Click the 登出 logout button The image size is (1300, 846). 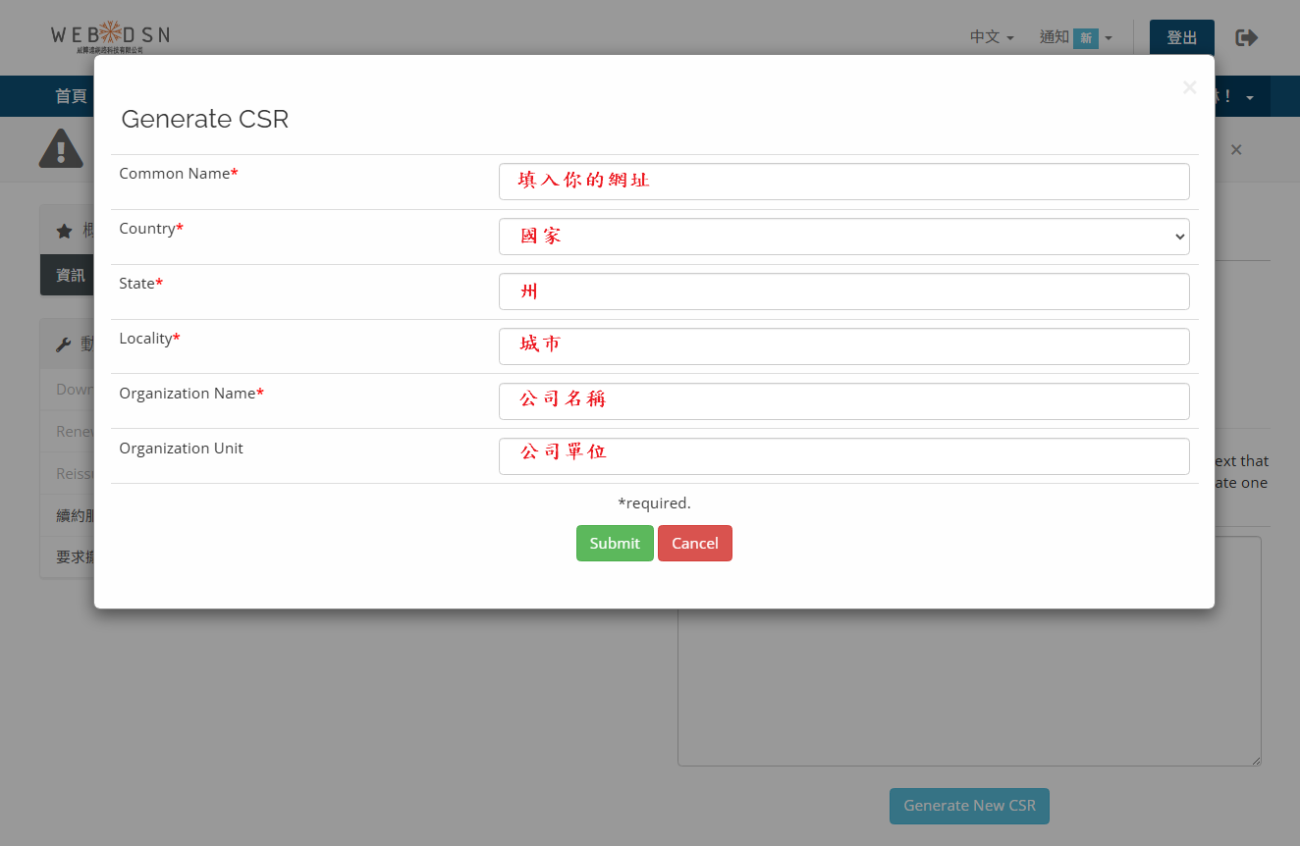click(1181, 37)
